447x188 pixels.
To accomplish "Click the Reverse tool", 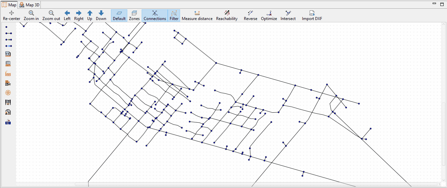I will pyautogui.click(x=251, y=16).
